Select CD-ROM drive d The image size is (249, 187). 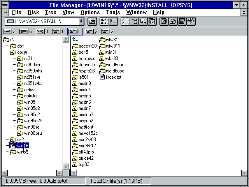tap(42, 32)
